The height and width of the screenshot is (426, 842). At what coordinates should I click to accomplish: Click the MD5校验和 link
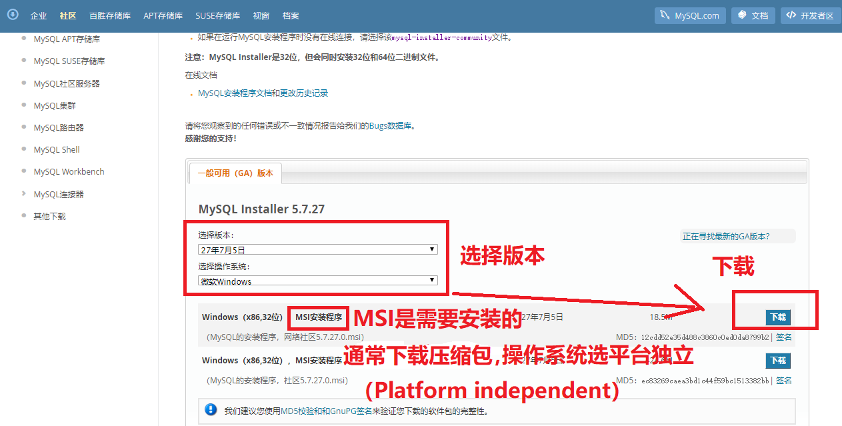click(300, 411)
